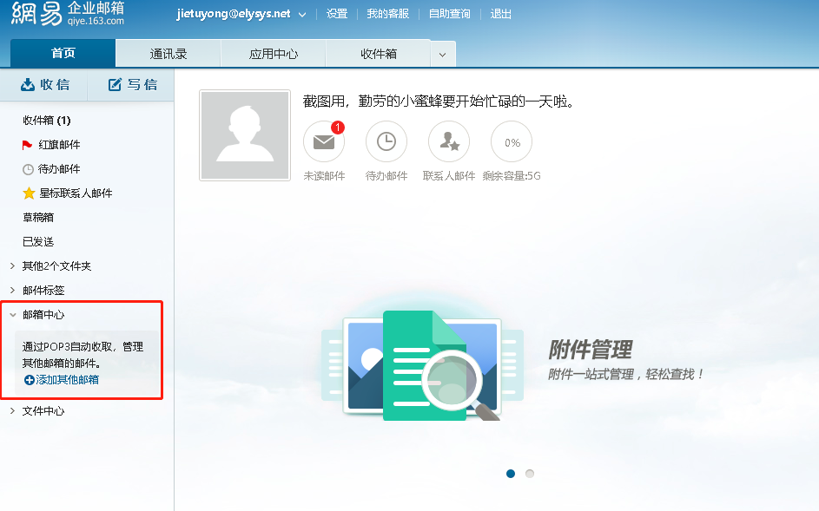Expand the 邮件标签 section
The height and width of the screenshot is (511, 819).
[43, 290]
